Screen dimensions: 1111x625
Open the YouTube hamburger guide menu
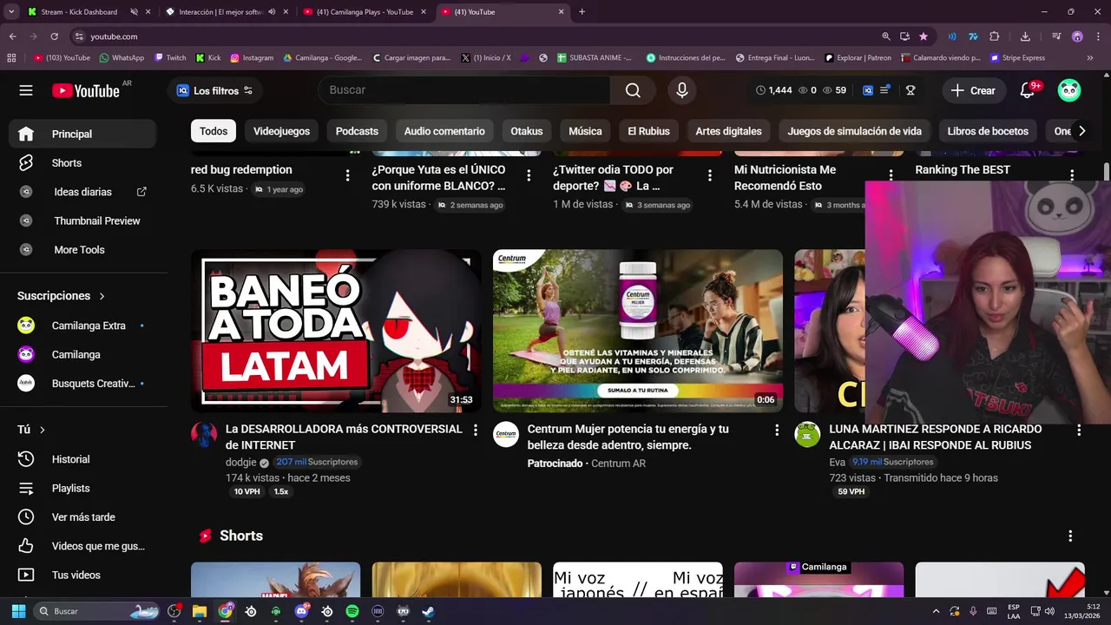click(x=26, y=90)
